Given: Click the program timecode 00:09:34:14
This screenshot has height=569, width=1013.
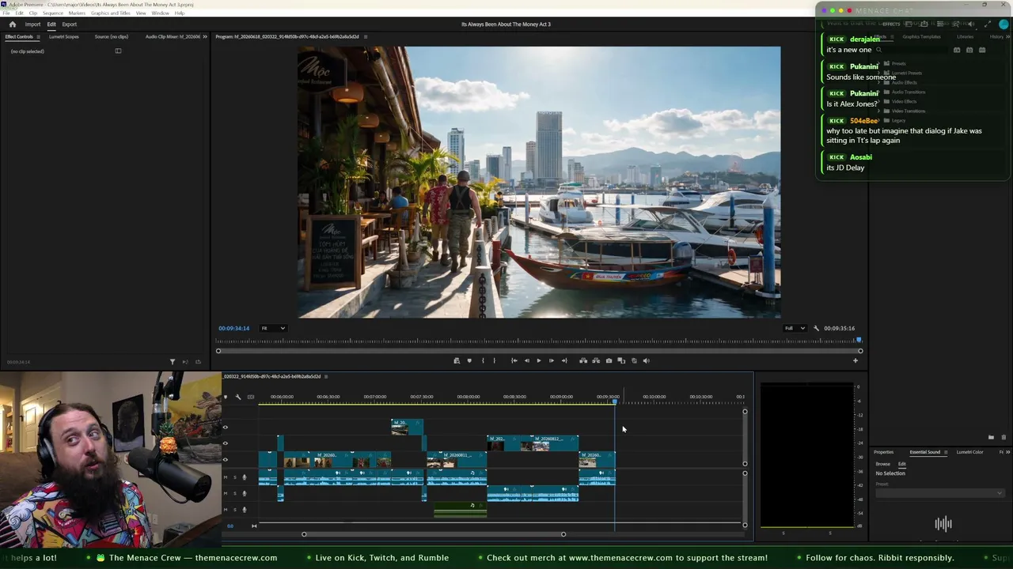Looking at the screenshot, I should point(233,329).
